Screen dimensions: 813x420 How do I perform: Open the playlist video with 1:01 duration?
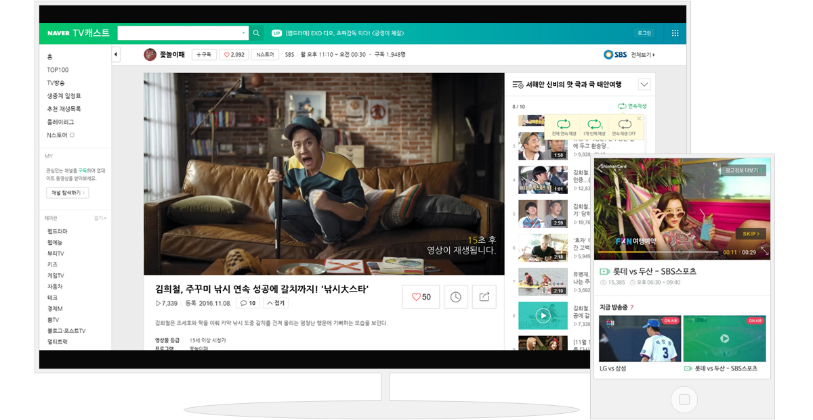coord(543,180)
